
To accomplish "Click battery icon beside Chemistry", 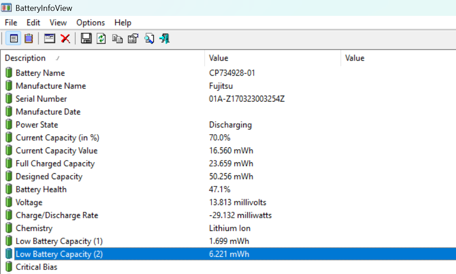I will [9, 228].
